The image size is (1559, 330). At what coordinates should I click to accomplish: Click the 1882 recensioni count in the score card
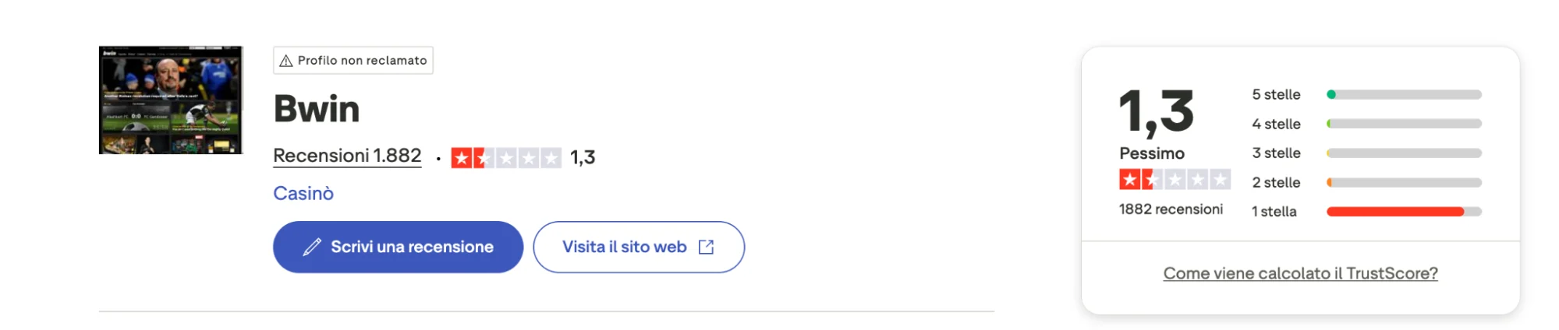tap(1171, 209)
